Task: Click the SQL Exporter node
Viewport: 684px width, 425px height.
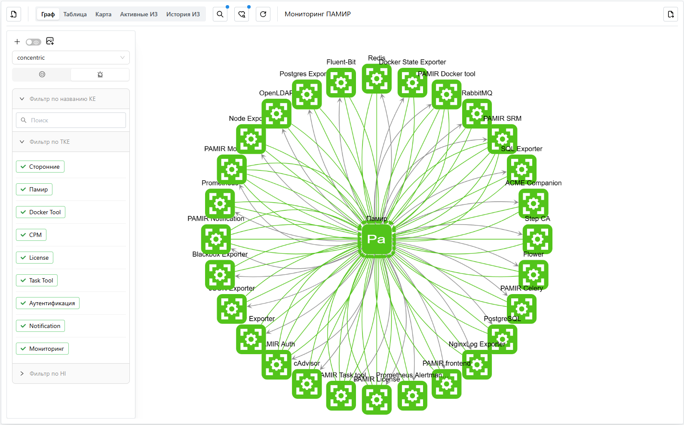Action: (521, 170)
